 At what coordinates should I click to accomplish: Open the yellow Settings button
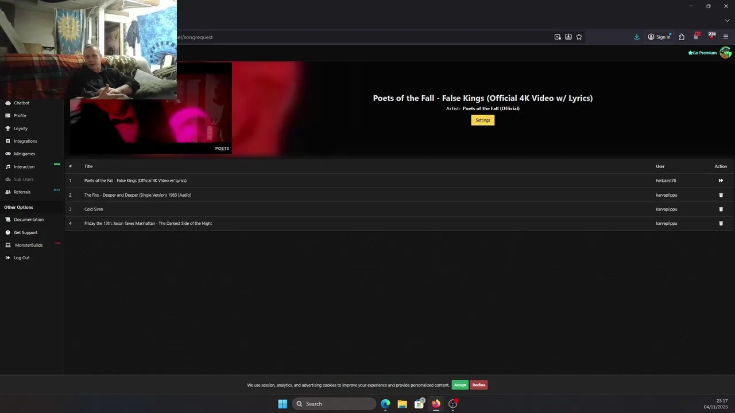483,120
